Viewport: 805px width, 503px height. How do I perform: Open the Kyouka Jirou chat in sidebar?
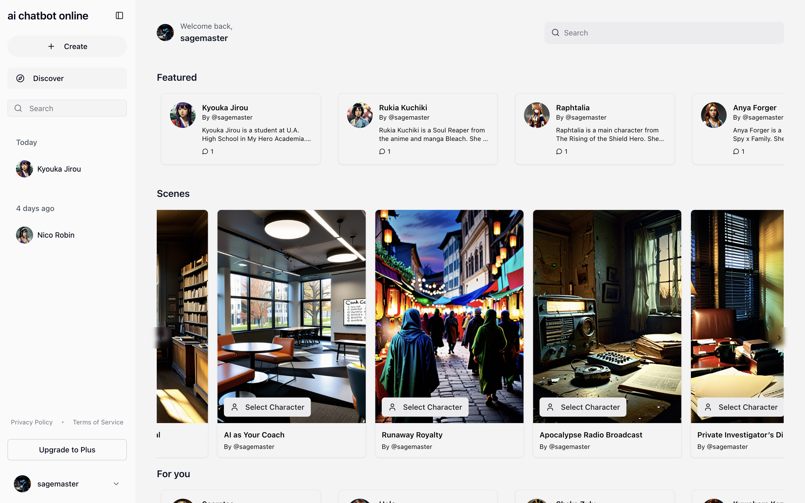[x=59, y=169]
